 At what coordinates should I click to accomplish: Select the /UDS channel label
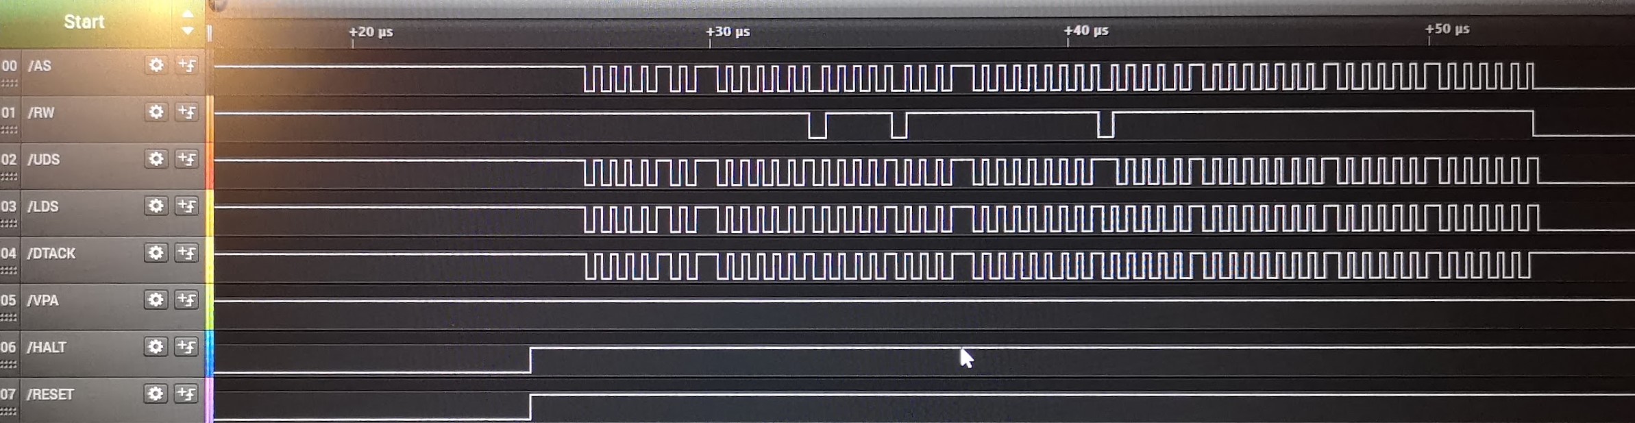43,160
